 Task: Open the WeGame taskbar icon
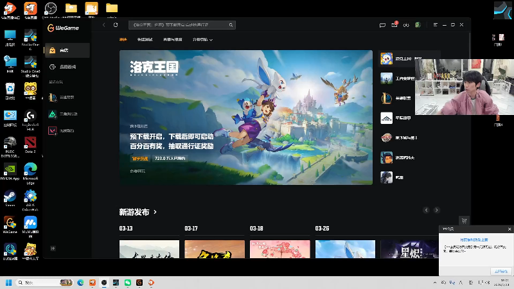139,283
